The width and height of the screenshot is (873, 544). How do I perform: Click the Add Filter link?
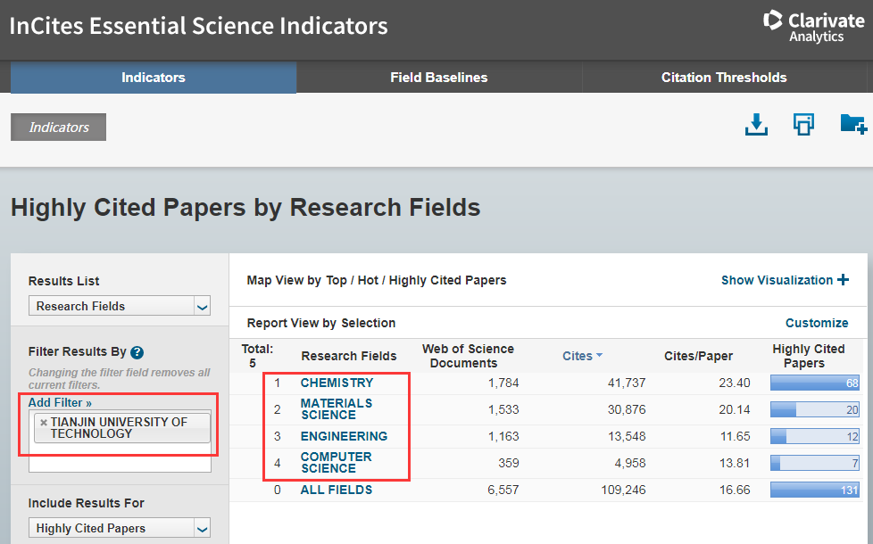(60, 402)
